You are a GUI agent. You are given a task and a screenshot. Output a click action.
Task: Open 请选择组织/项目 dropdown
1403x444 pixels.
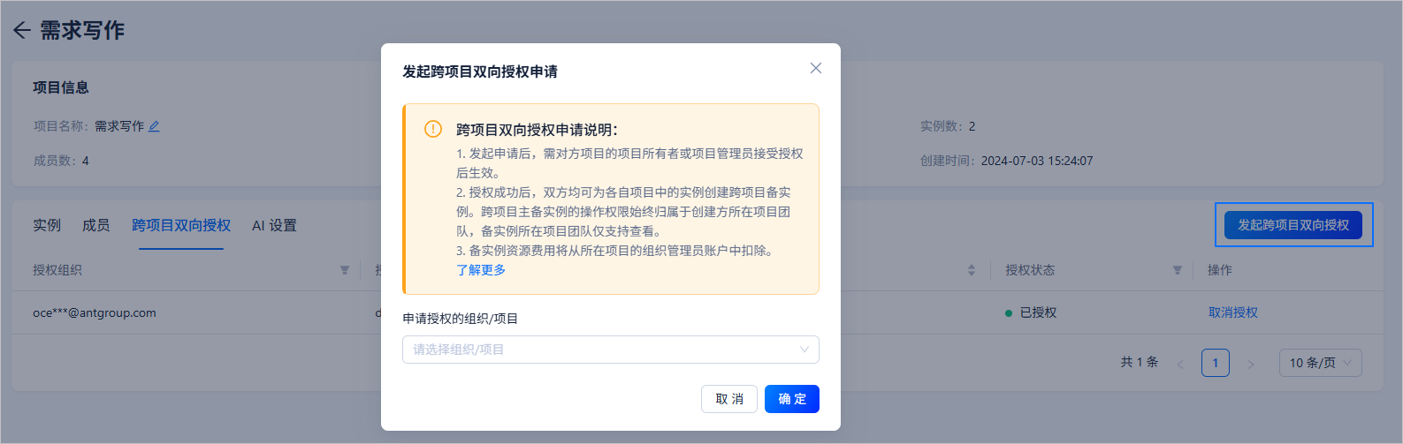coord(611,350)
